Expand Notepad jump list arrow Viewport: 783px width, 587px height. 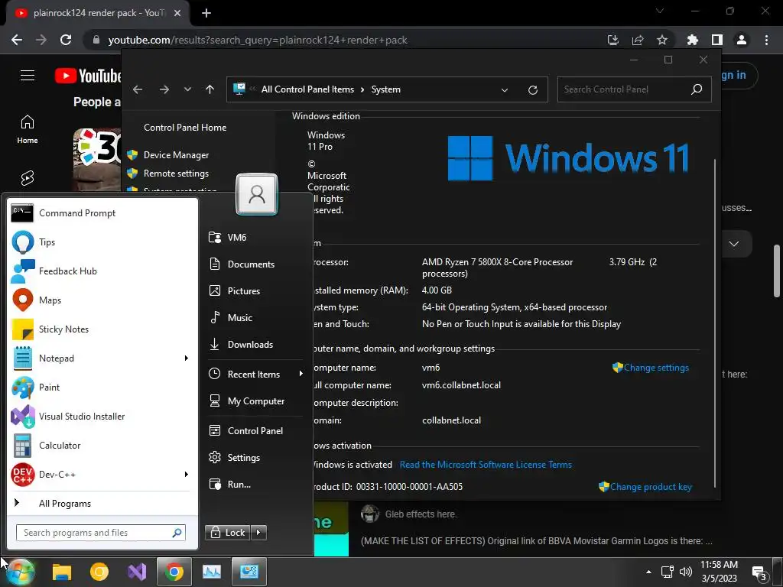pyautogui.click(x=187, y=358)
